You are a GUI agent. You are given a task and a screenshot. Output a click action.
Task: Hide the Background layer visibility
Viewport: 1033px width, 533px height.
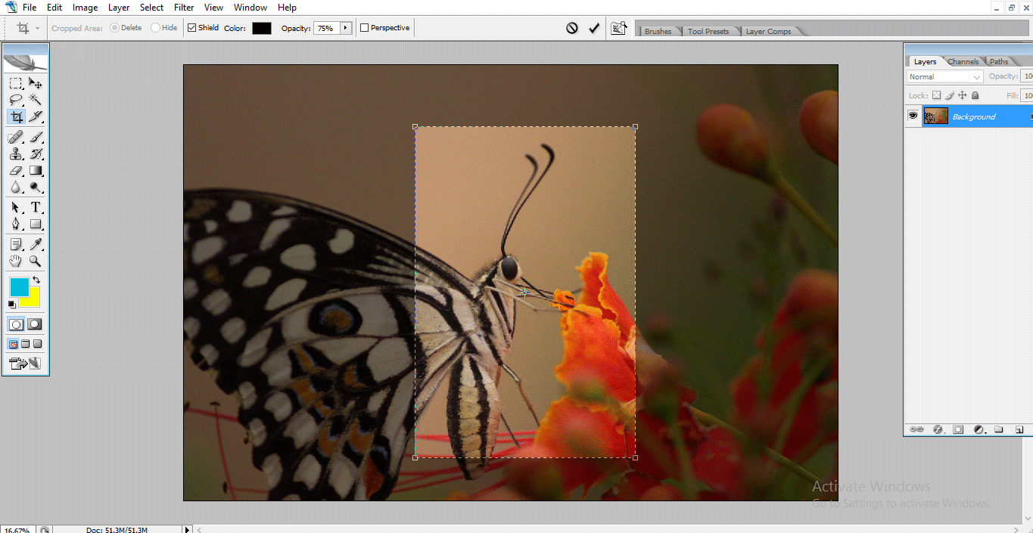click(913, 116)
